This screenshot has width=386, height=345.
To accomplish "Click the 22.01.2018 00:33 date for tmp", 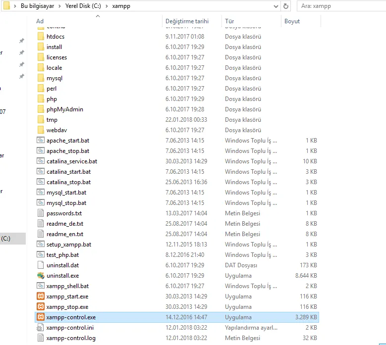I will (186, 119).
